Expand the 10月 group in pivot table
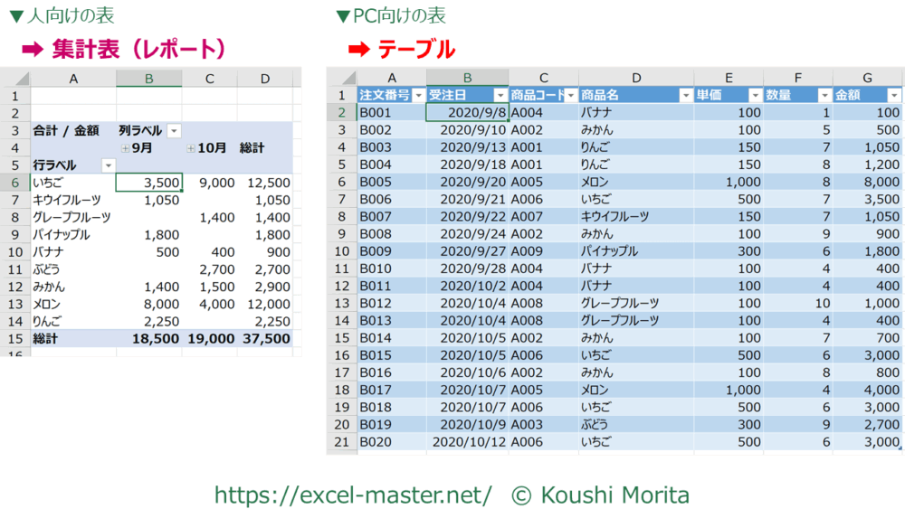The height and width of the screenshot is (509, 905). (191, 148)
